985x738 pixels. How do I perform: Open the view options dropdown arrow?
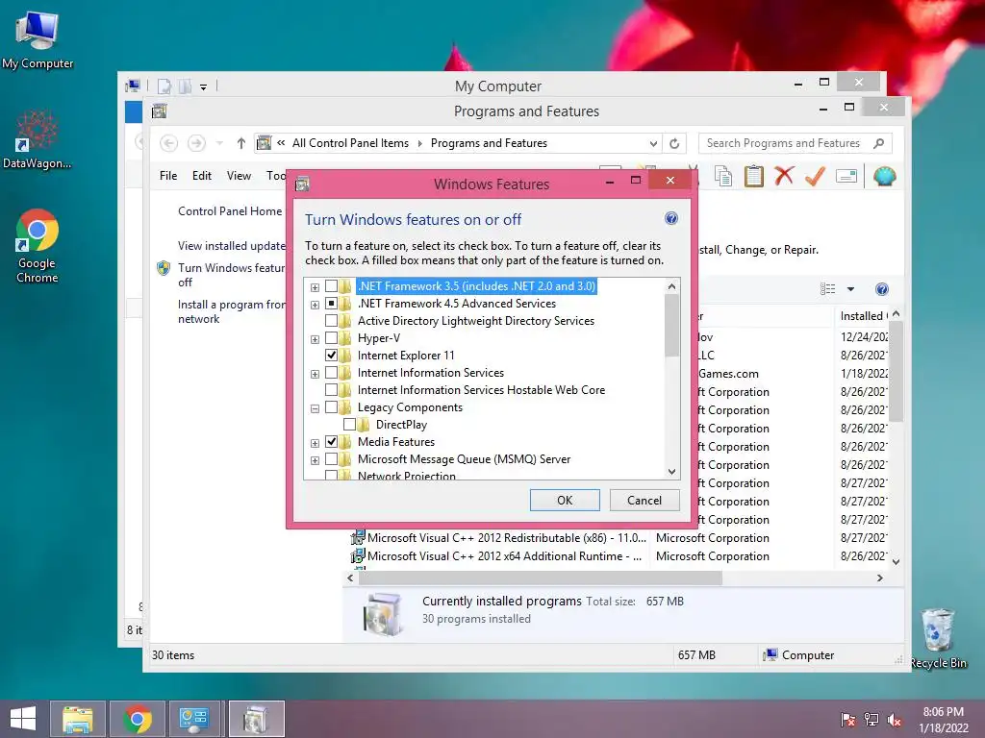[850, 289]
